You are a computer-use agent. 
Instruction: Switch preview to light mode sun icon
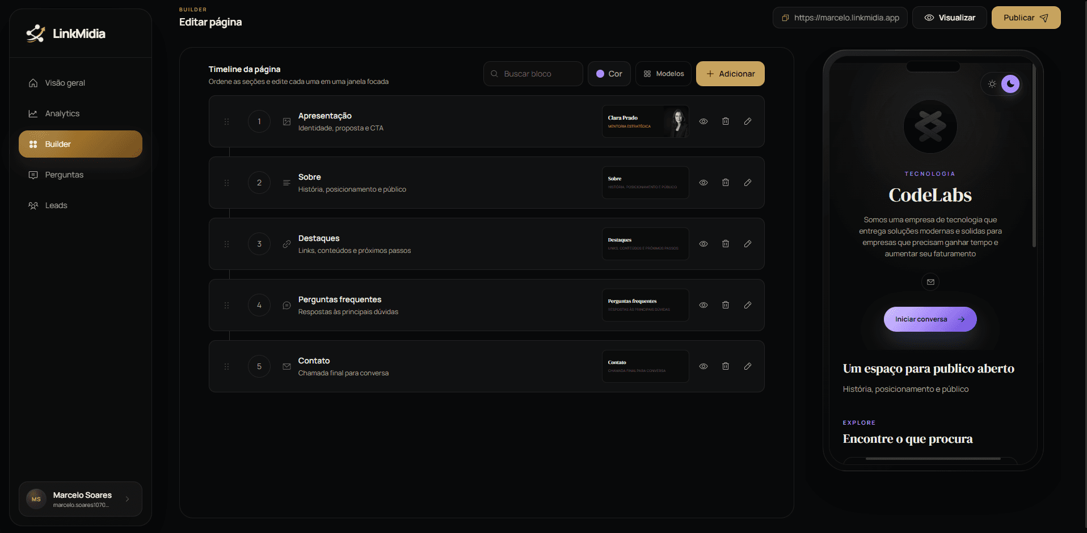tap(992, 84)
